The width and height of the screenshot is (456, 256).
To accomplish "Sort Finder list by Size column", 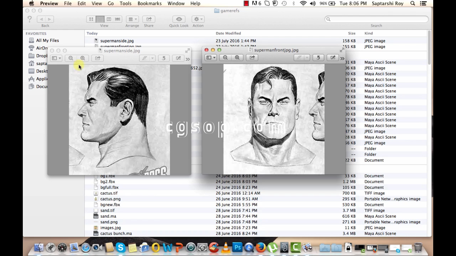I will [x=352, y=33].
